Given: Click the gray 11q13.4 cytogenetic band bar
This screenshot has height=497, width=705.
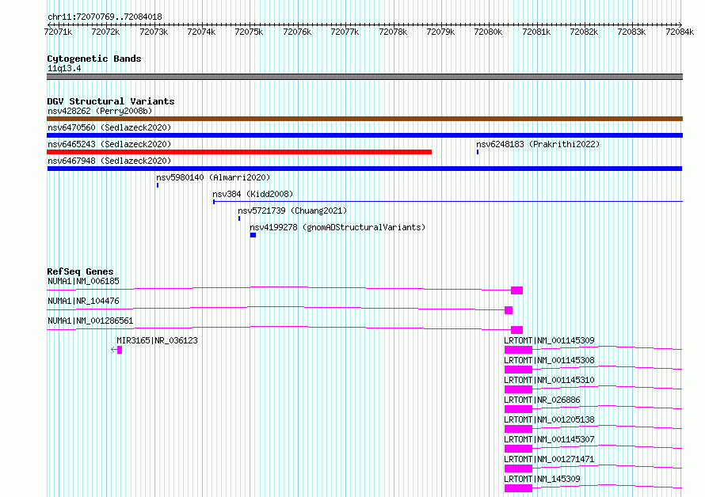Looking at the screenshot, I should point(364,77).
